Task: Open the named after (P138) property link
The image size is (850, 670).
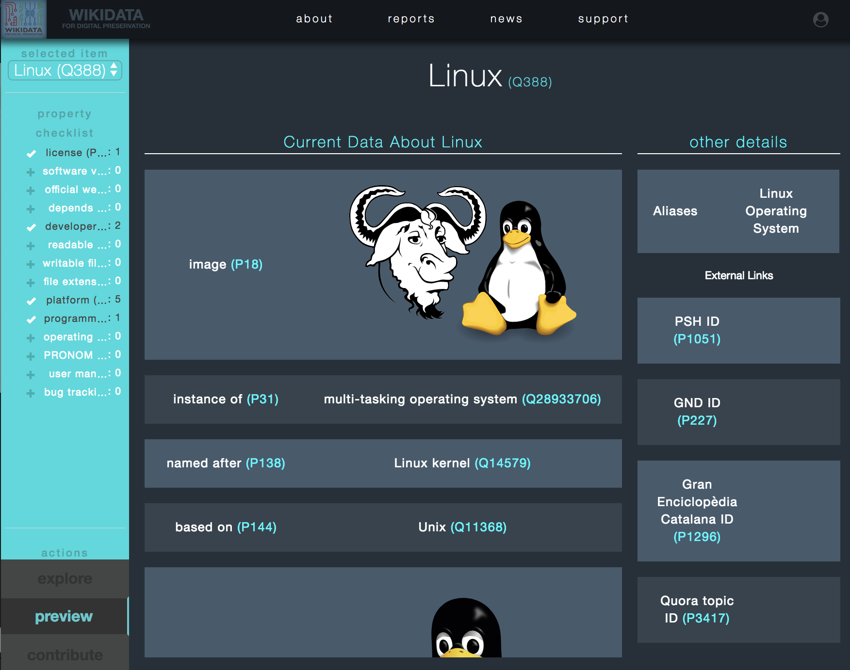Action: pyautogui.click(x=265, y=463)
